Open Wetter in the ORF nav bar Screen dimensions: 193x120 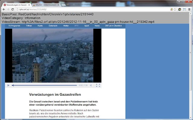(x=66, y=26)
